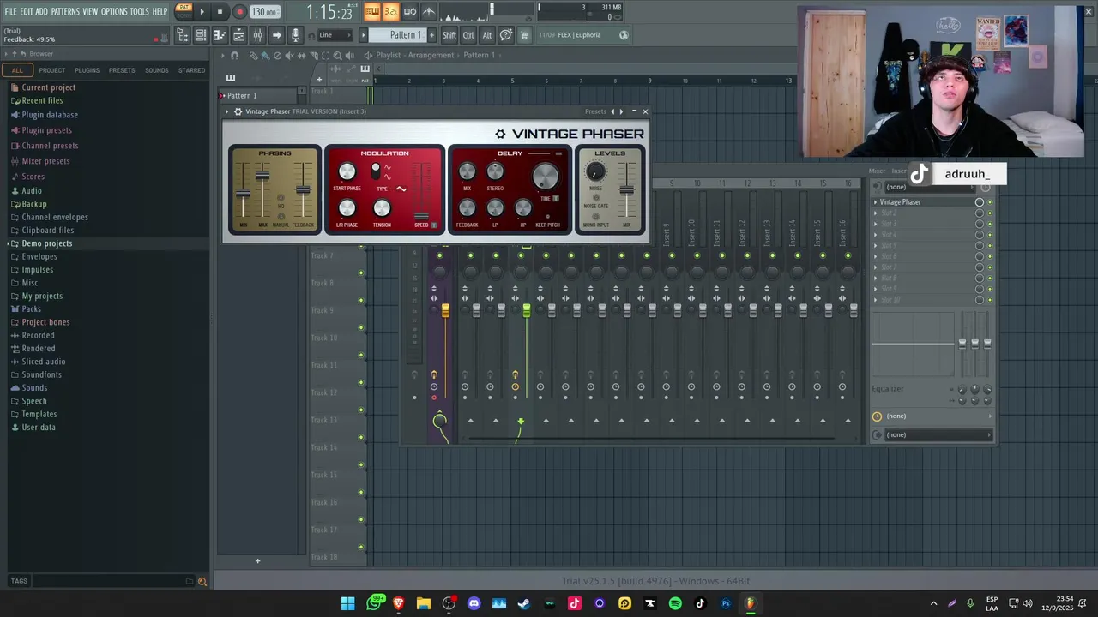Click the transport Stop button
The image size is (1098, 617).
(x=220, y=12)
